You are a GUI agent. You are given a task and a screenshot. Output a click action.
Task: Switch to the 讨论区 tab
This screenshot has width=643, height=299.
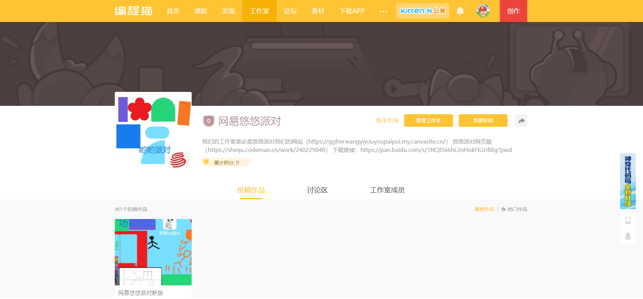317,190
